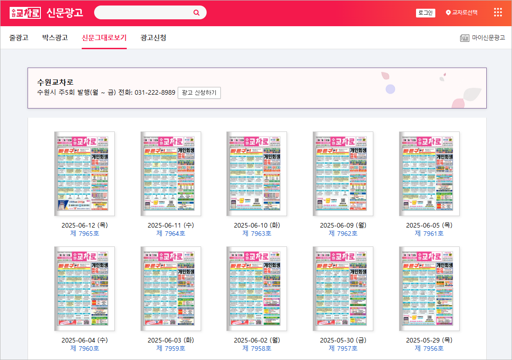Viewport: 512px width, 360px height.
Task: Open issue 제 7965호
Action: [x=84, y=233]
